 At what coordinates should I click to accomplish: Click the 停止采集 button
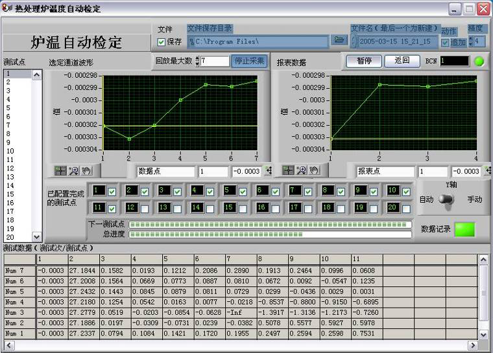point(249,61)
